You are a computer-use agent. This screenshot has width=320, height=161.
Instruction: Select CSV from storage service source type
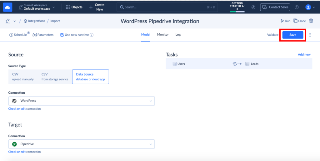point(55,77)
